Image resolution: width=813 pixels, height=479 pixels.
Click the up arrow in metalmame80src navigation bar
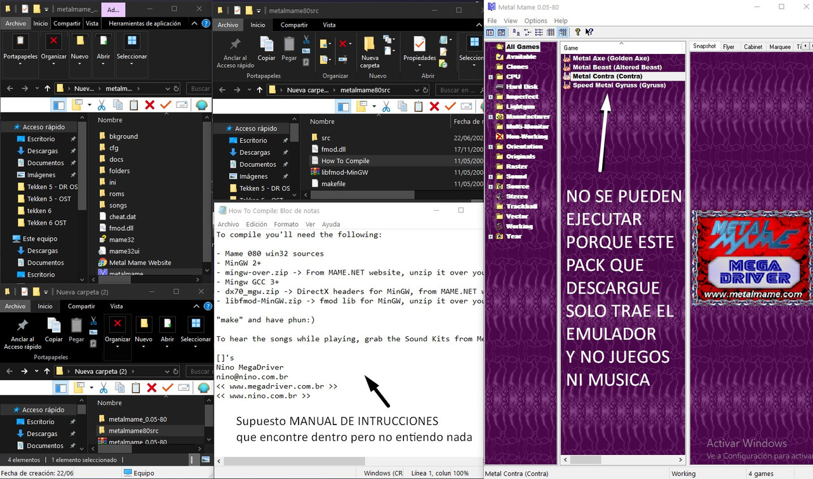point(259,90)
